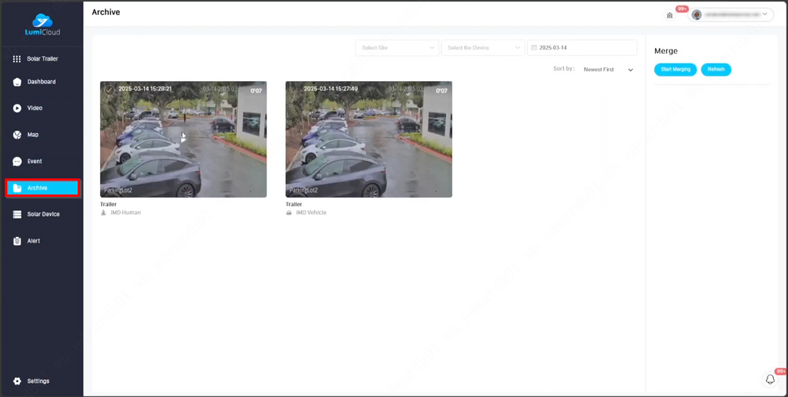The image size is (788, 397).
Task: Expand the Select Site dropdown
Action: click(x=397, y=48)
